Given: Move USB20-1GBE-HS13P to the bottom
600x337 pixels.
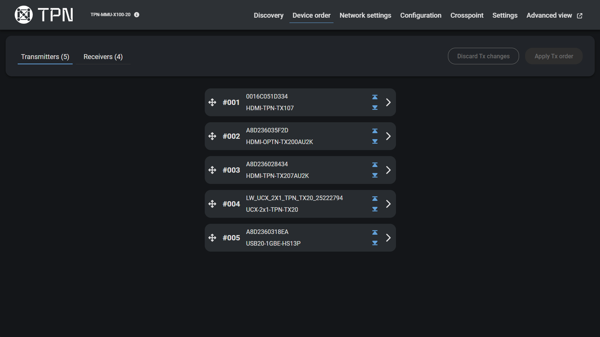Looking at the screenshot, I should [x=375, y=243].
